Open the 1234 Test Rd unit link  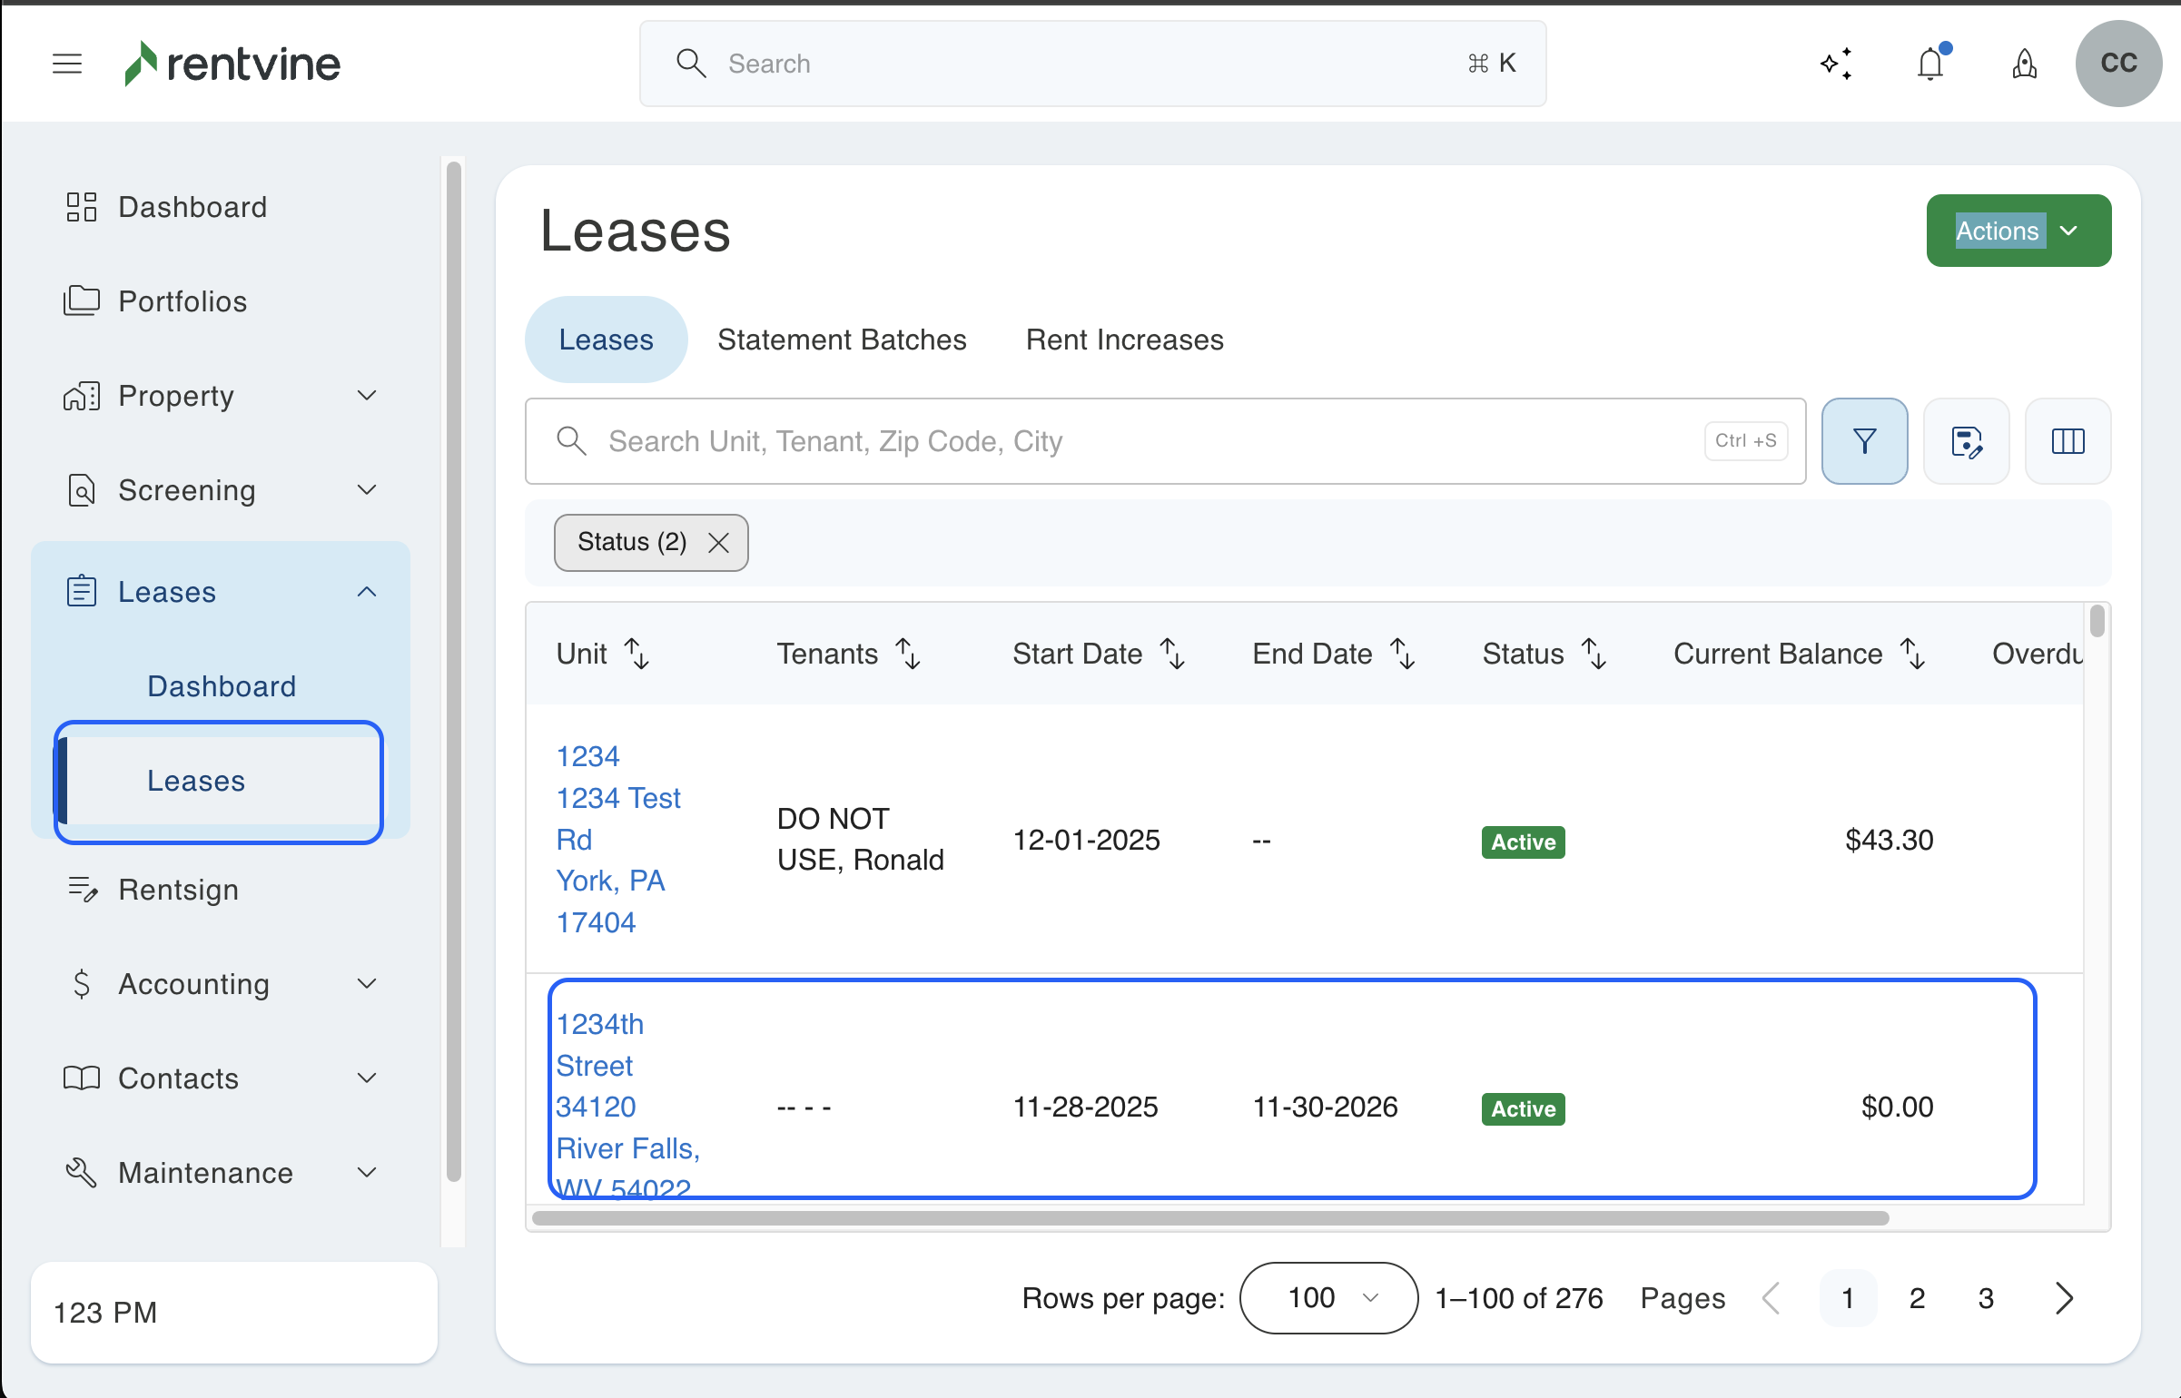617,798
